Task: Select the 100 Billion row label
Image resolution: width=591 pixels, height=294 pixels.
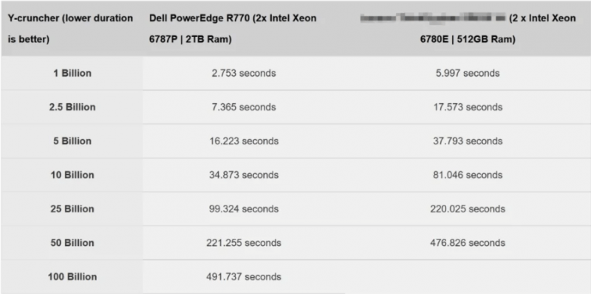Action: 72,277
